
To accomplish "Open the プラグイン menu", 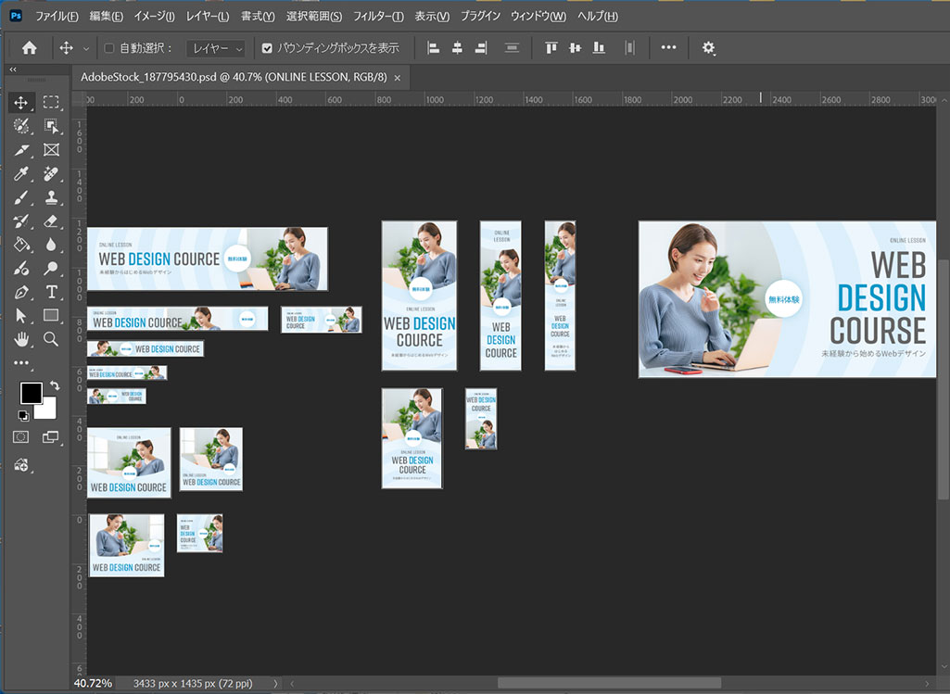I will [480, 17].
